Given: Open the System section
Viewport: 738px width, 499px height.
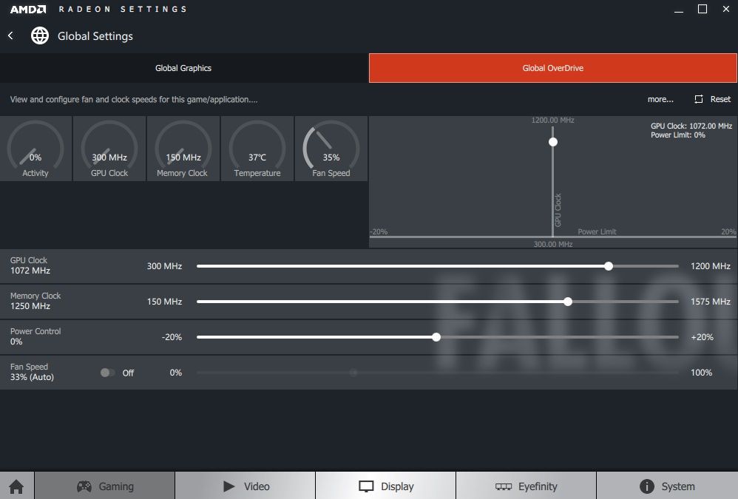Looking at the screenshot, I should click(667, 486).
